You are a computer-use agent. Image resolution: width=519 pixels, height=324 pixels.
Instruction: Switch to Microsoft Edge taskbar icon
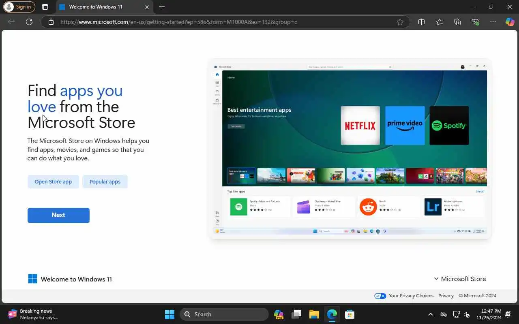pyautogui.click(x=332, y=314)
